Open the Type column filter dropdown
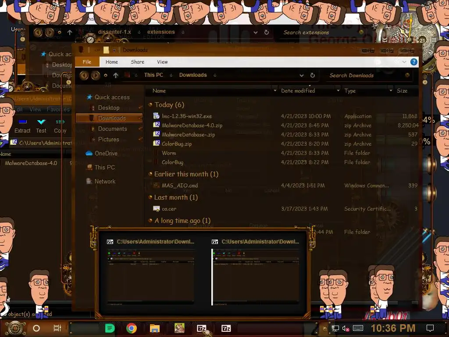 pos(391,90)
